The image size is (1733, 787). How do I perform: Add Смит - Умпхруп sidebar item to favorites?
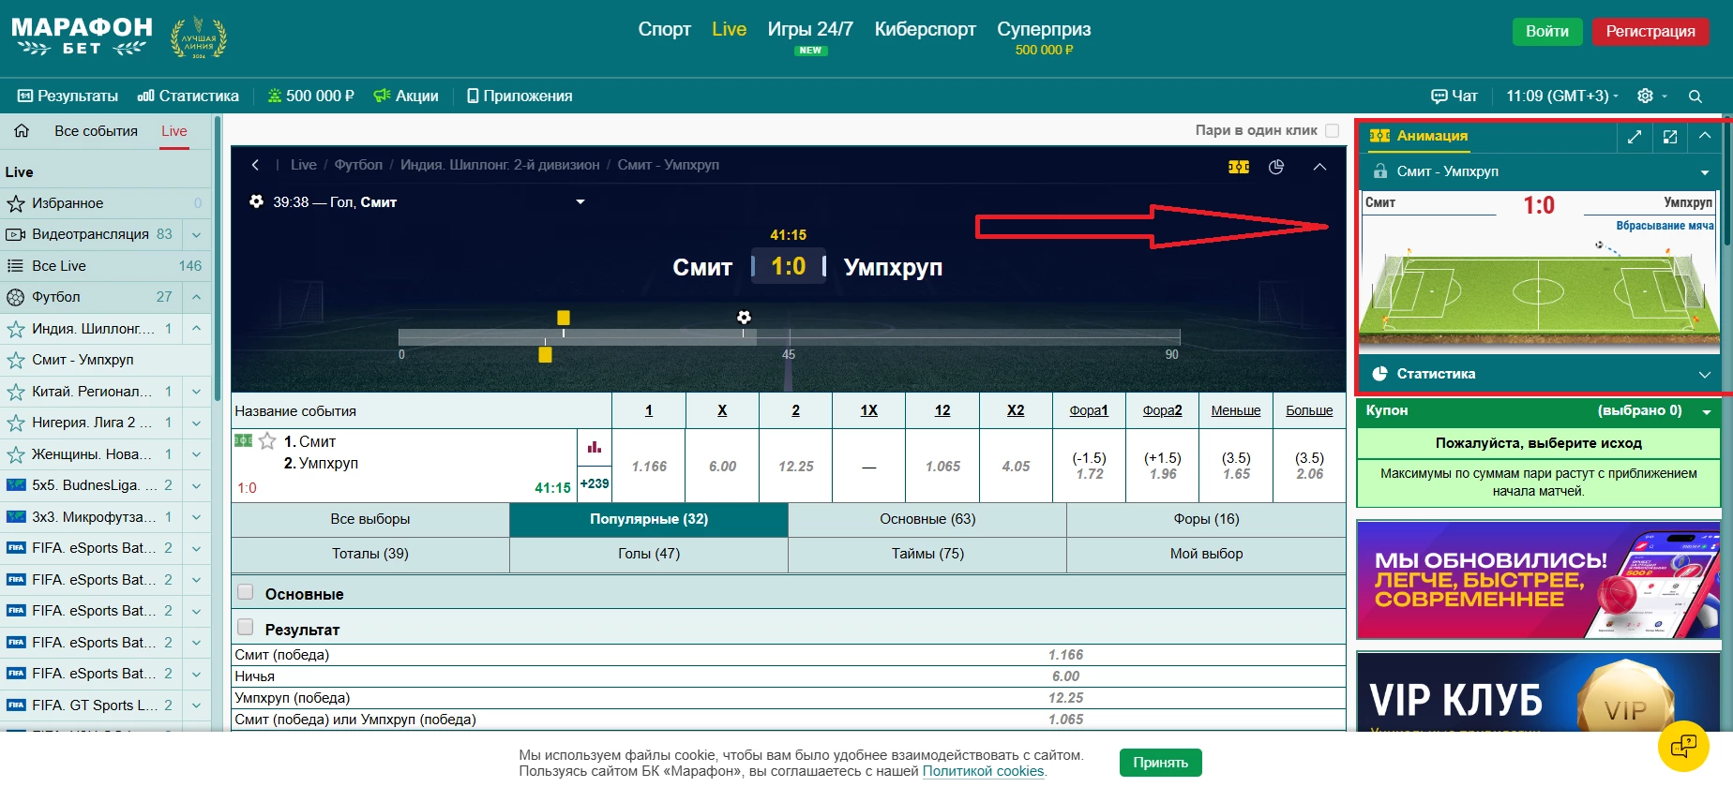pyautogui.click(x=16, y=360)
